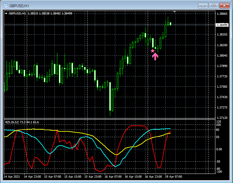This screenshot has width=233, height=183.
Task: Select the pink up arrow signal
Action: 155,56
